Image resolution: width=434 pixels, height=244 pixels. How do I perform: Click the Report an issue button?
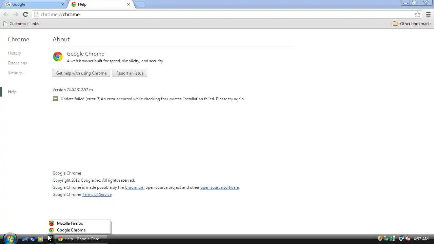130,73
